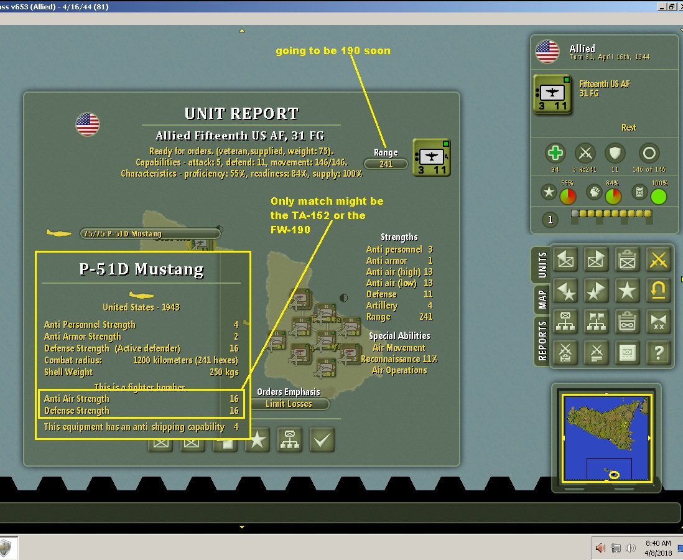This screenshot has height=560, width=683.
Task: Click the yellow undo U-turn arrow icon
Action: pos(658,290)
